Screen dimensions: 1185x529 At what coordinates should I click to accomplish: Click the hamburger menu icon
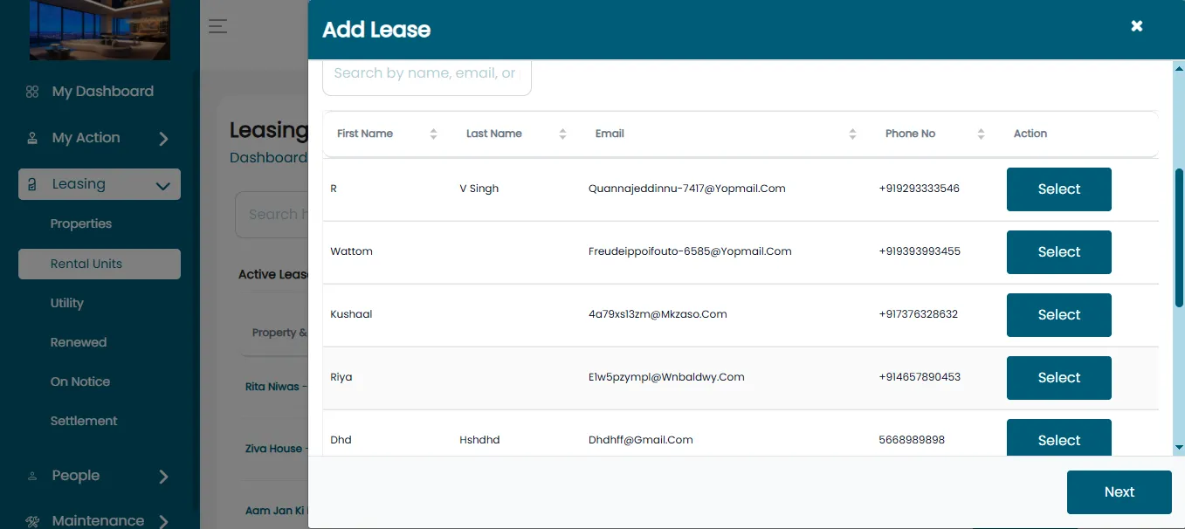coord(217,26)
